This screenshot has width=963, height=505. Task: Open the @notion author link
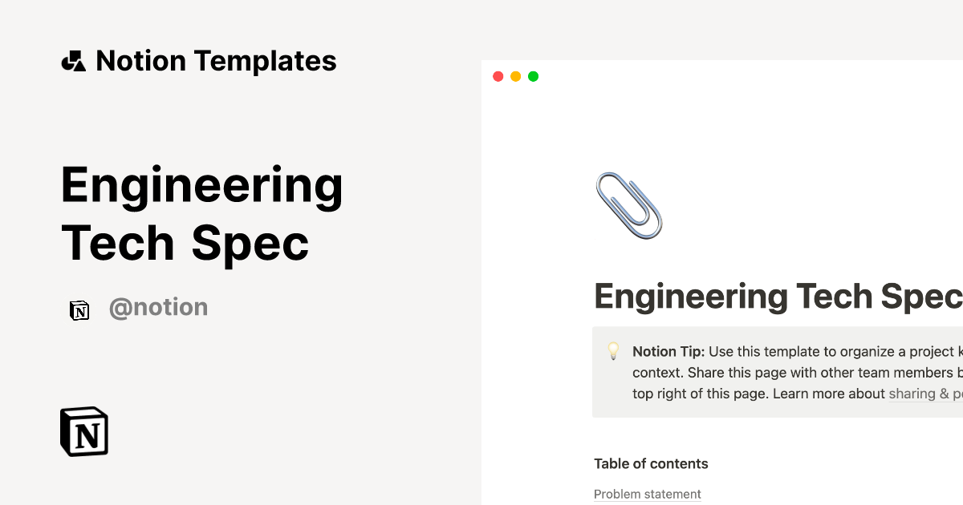[158, 307]
